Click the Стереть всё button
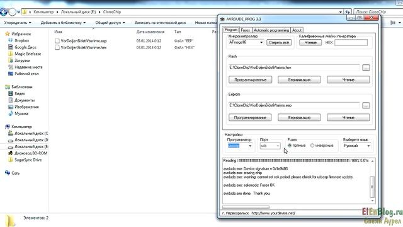Viewport: 403px width, 227px height. click(279, 42)
